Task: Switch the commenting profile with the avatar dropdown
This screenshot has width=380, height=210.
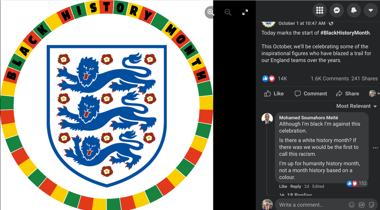Action: point(374,94)
